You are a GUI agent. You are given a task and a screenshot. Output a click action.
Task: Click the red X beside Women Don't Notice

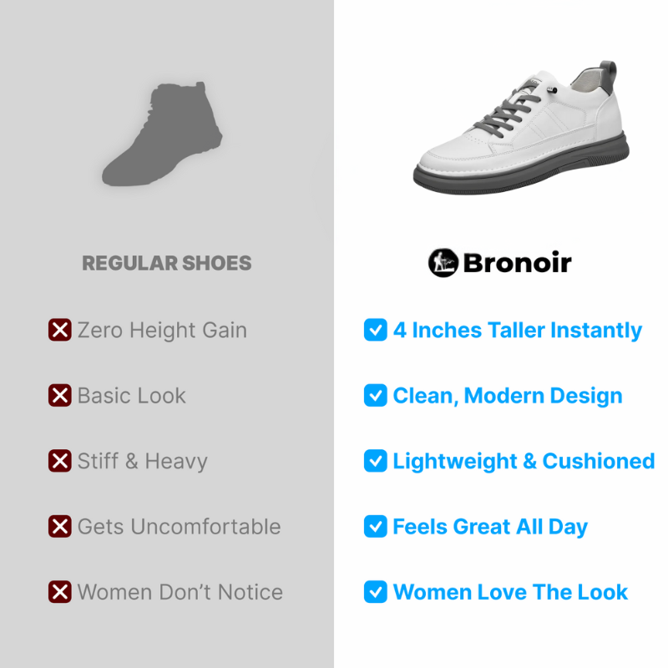click(x=59, y=592)
